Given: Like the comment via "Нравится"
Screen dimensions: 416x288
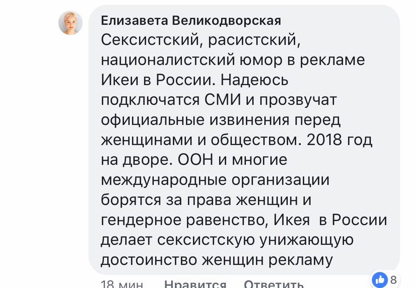Looking at the screenshot, I should tap(195, 284).
